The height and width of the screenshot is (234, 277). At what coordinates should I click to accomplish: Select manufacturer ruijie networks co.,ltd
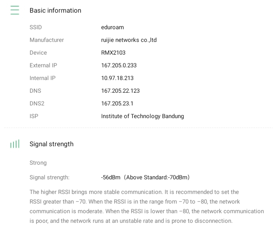128,40
